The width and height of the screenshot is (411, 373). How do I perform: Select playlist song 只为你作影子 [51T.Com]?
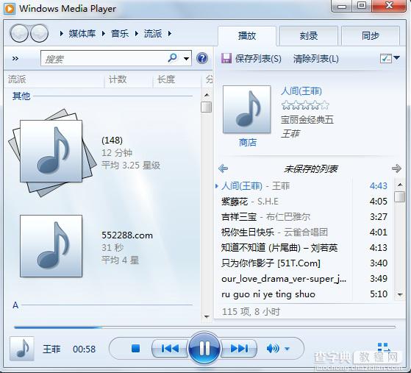[x=304, y=263]
